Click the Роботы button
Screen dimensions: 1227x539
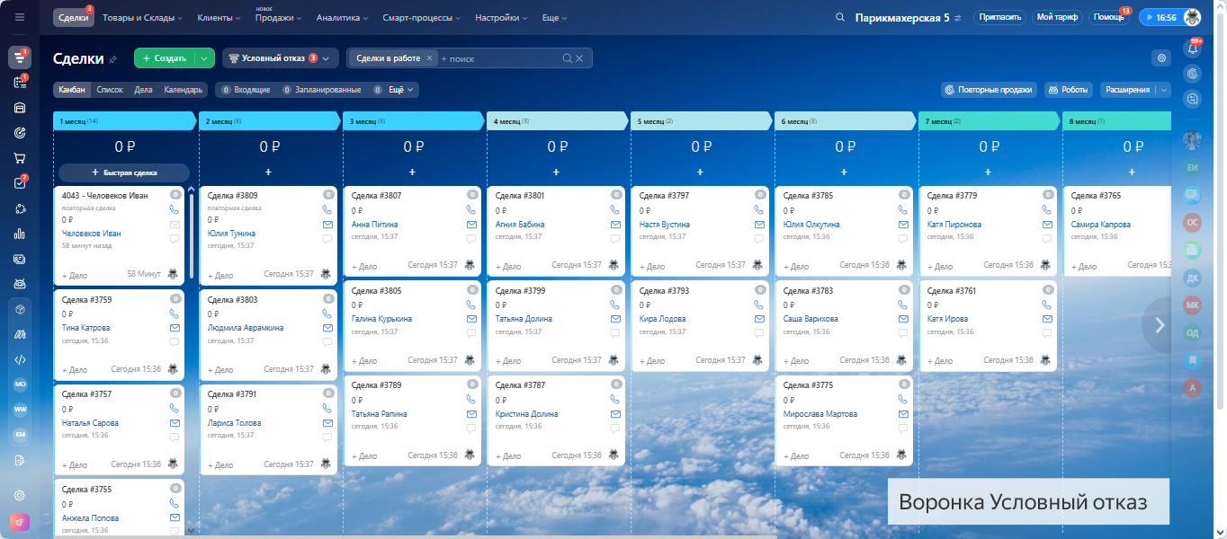(1069, 90)
